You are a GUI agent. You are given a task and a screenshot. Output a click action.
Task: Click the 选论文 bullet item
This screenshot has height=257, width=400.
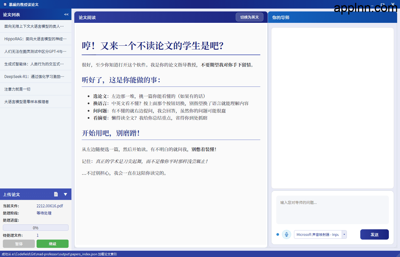coord(149,96)
